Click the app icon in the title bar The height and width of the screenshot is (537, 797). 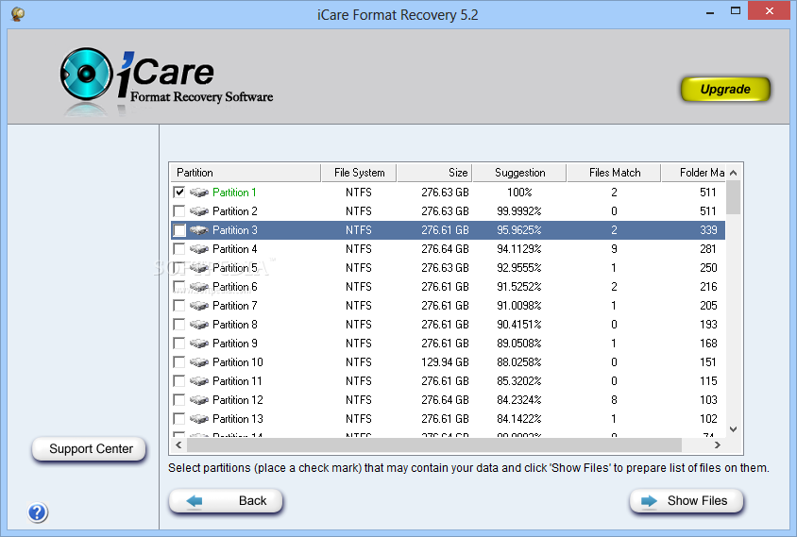[18, 14]
